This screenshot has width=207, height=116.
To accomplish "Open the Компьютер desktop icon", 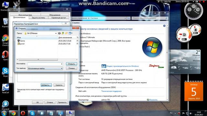I will pos(5,6).
